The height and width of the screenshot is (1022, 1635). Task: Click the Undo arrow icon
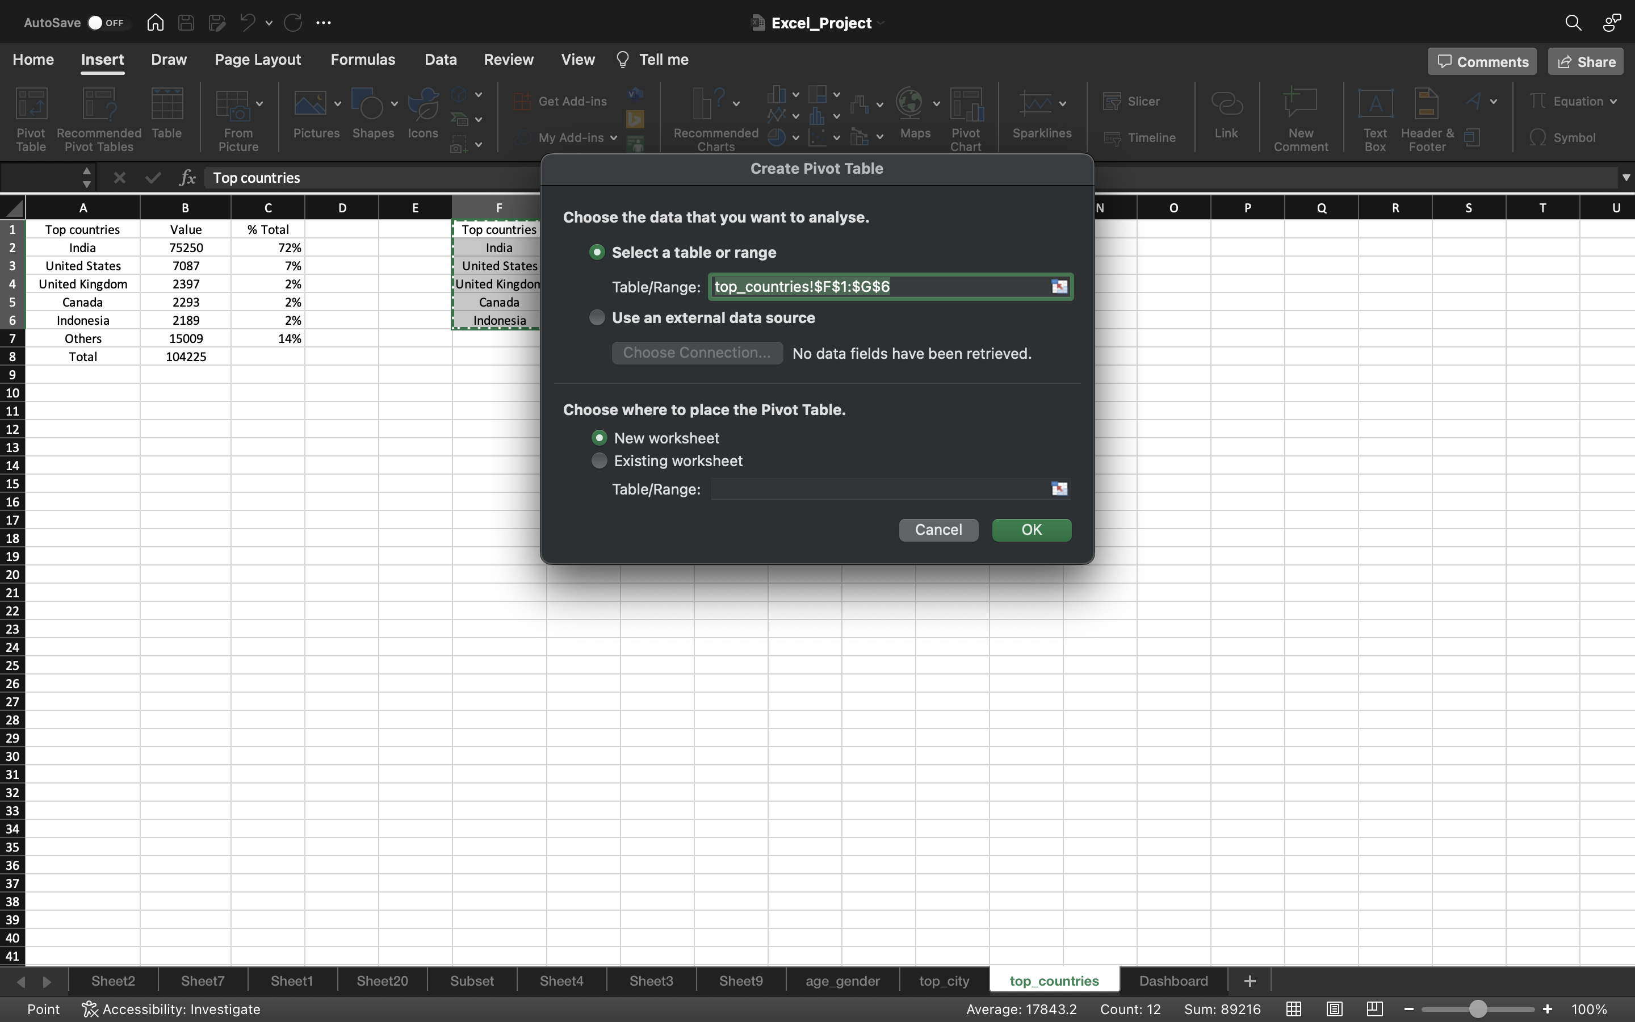click(x=248, y=22)
